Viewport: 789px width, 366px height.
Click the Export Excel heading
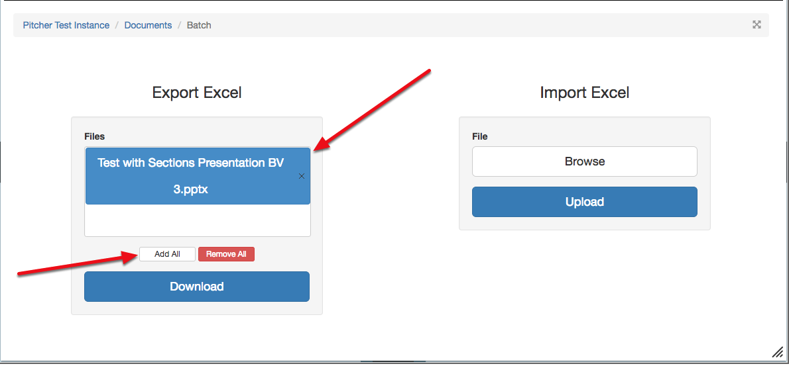pos(197,93)
